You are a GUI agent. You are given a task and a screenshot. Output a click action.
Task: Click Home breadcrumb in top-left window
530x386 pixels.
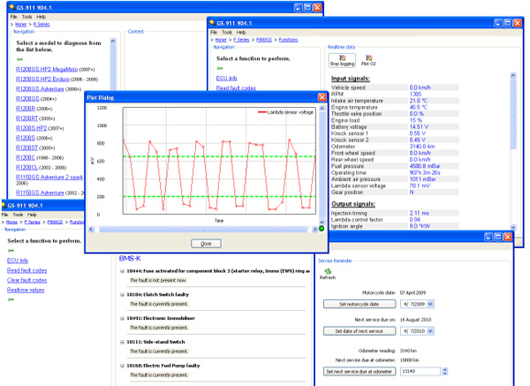[x=20, y=25]
